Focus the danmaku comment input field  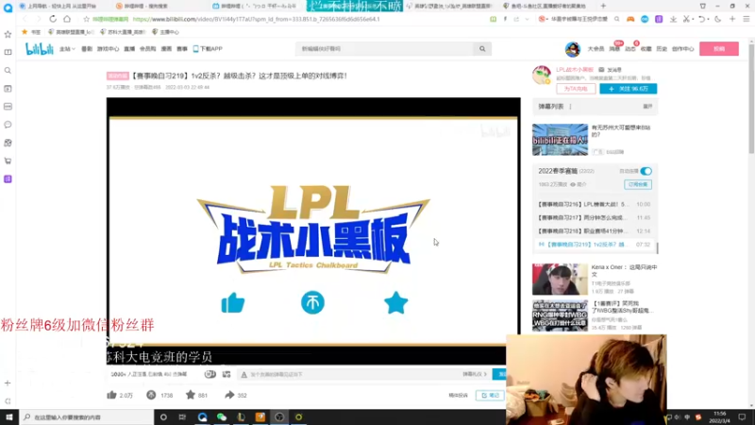click(x=354, y=374)
